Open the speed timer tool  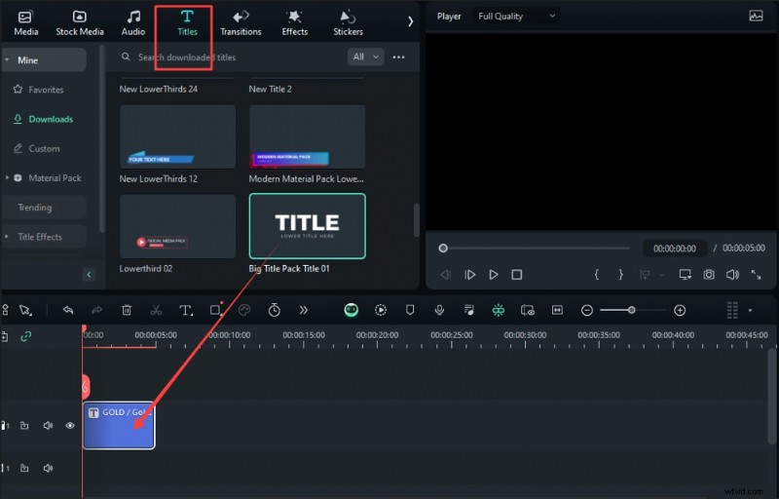pyautogui.click(x=275, y=310)
